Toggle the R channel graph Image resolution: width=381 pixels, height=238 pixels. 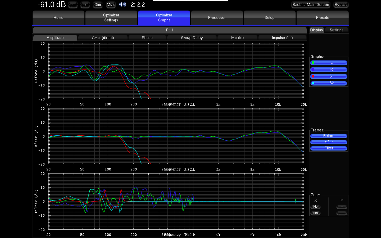click(x=329, y=70)
